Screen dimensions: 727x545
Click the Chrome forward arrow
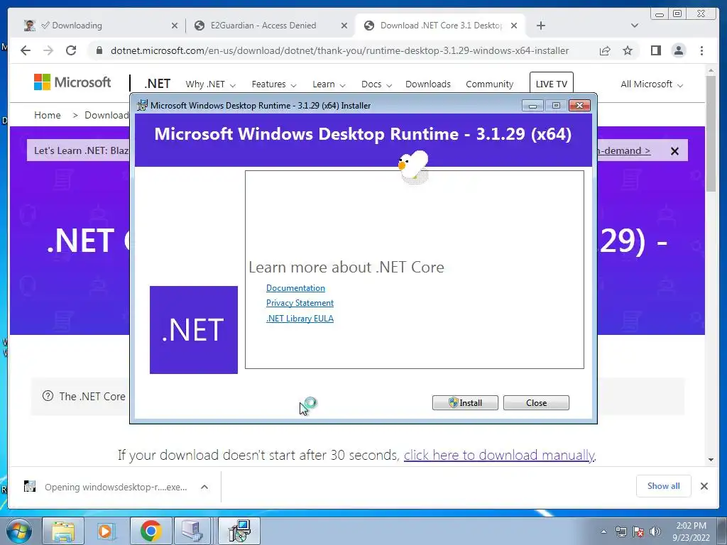[x=48, y=50]
